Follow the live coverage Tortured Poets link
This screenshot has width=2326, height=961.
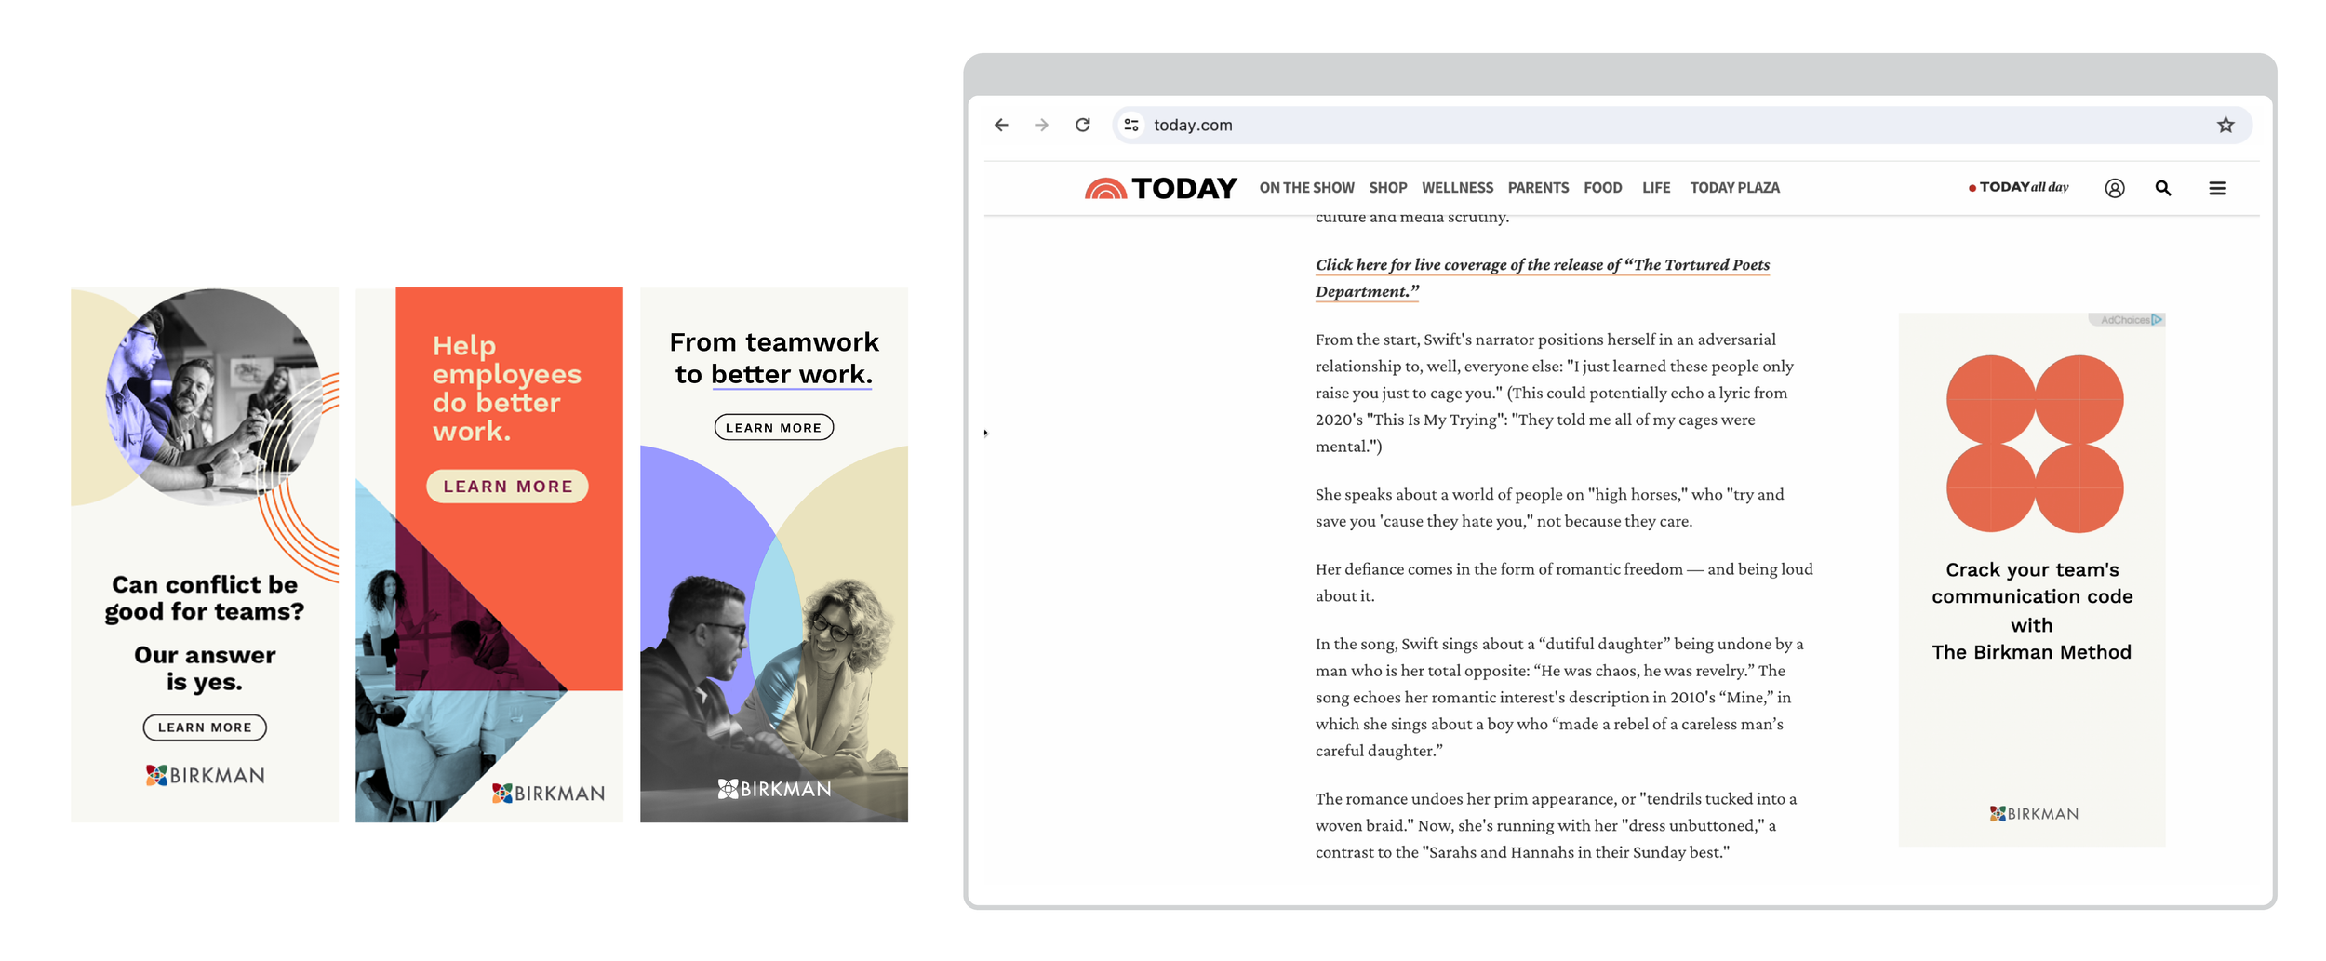(x=1542, y=277)
